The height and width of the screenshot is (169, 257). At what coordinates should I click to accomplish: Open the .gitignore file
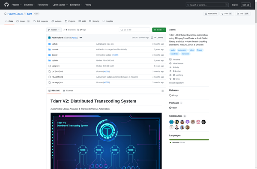(56, 66)
